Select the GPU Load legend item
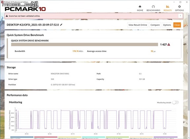The width and height of the screenshot is (190, 139). [46, 138]
